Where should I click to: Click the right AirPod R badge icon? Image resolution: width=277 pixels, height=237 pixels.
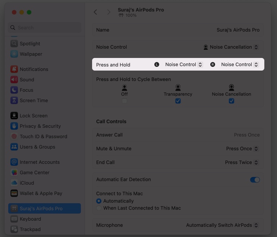point(213,65)
